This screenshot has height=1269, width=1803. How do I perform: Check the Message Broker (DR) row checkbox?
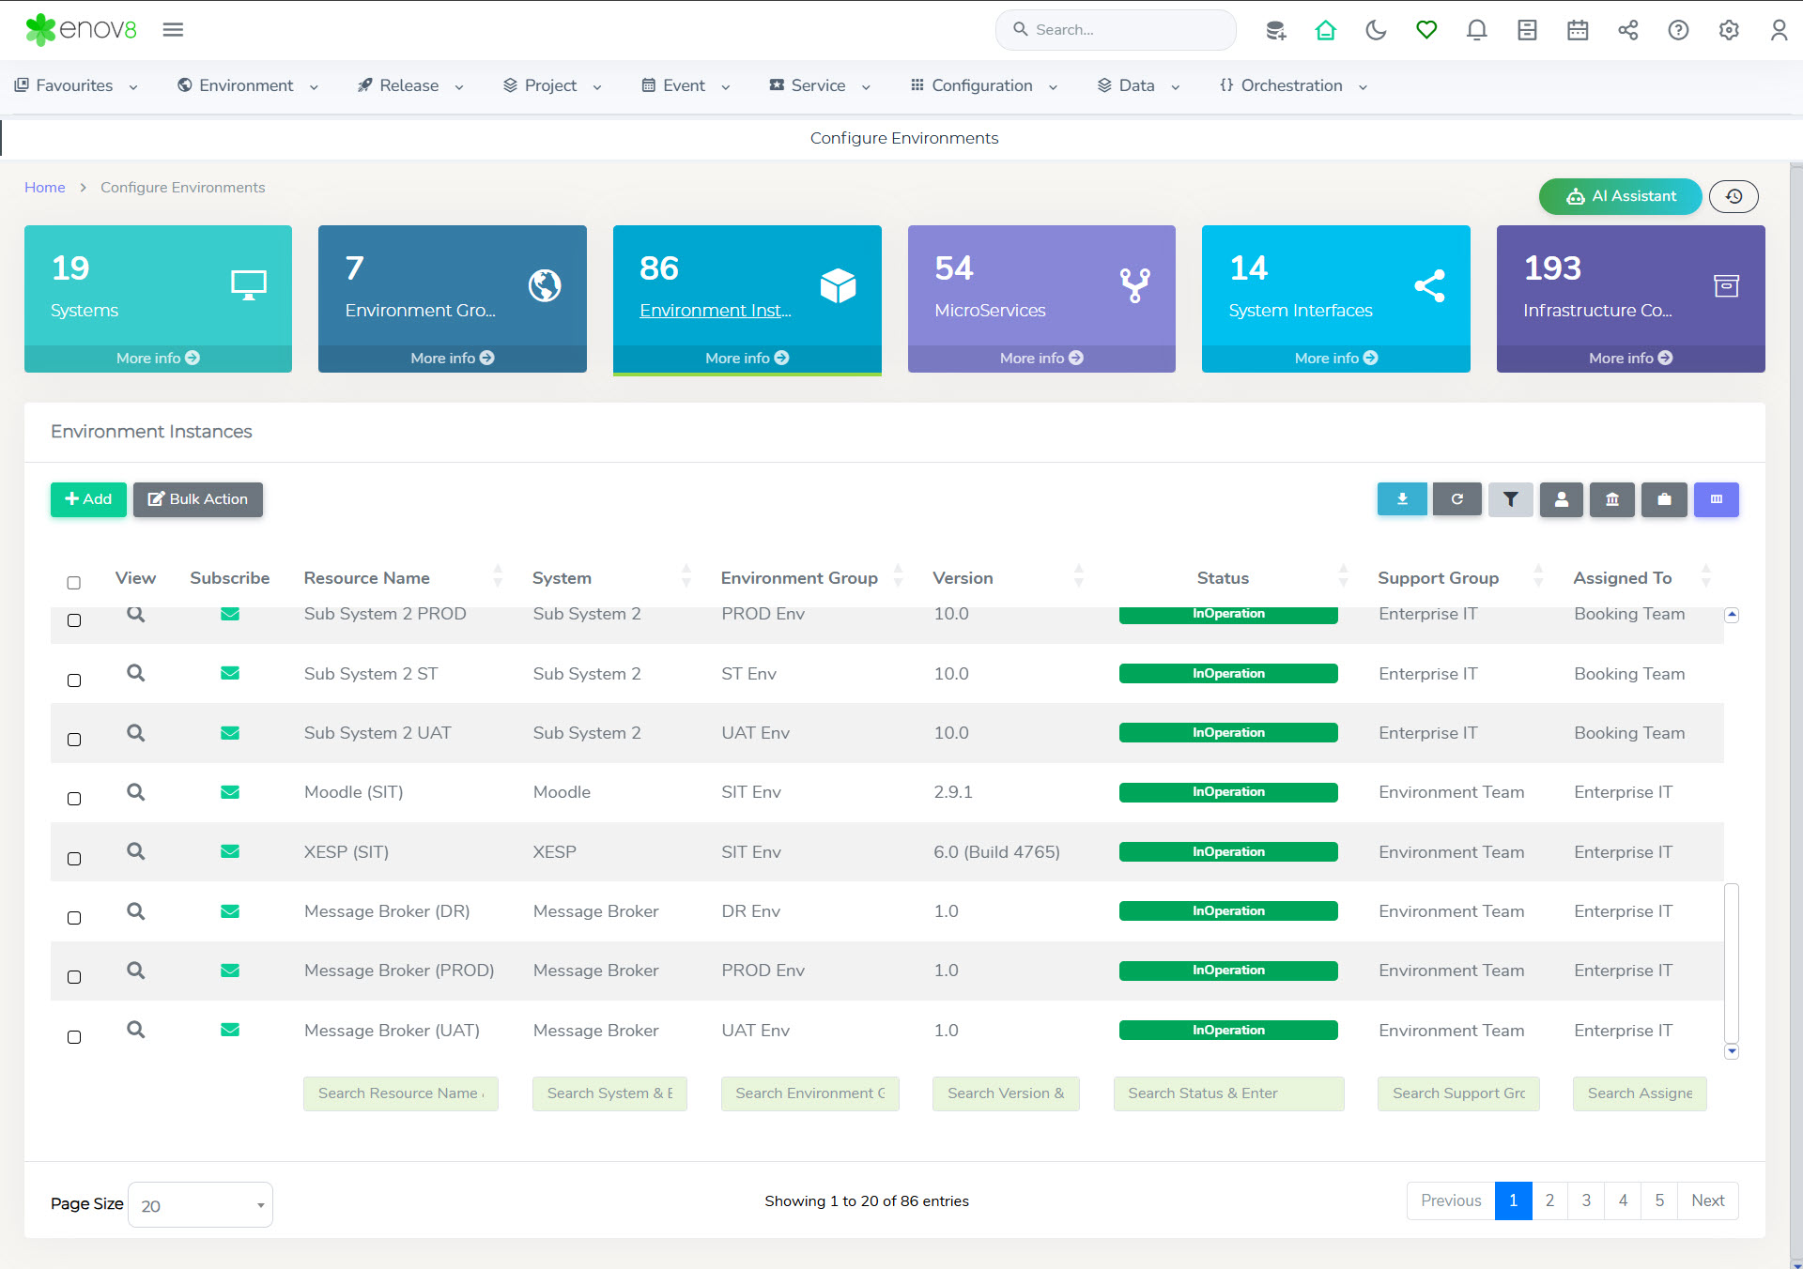point(74,918)
